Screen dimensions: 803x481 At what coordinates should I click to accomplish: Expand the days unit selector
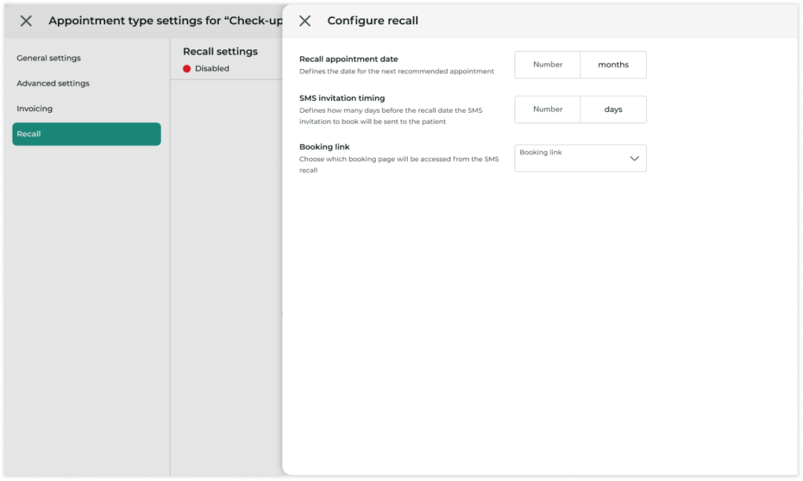[612, 109]
